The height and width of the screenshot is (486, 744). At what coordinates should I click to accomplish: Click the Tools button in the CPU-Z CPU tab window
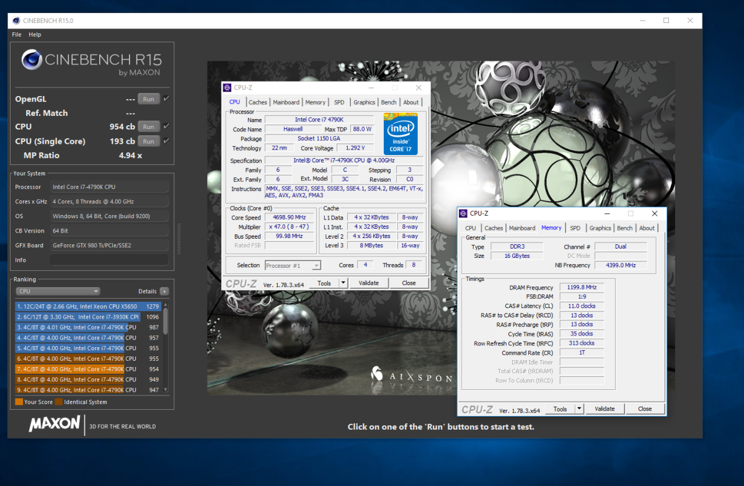coord(324,283)
